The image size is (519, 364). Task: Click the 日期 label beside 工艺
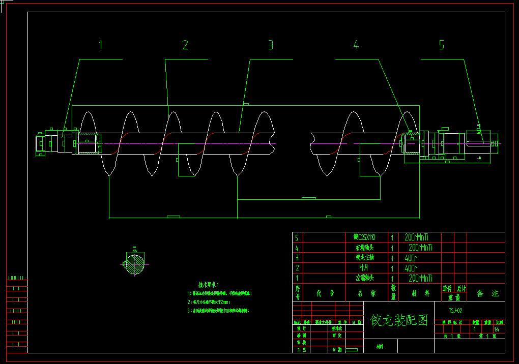point(337,349)
